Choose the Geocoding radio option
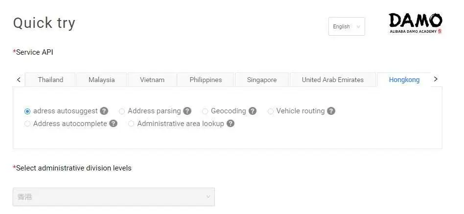464x214 pixels. coord(205,111)
